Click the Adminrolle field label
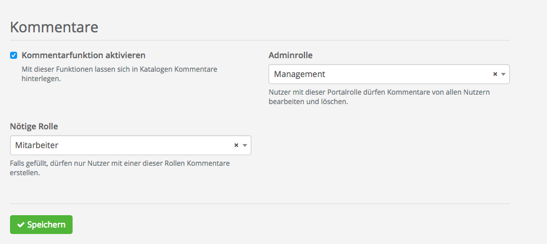 [290, 55]
